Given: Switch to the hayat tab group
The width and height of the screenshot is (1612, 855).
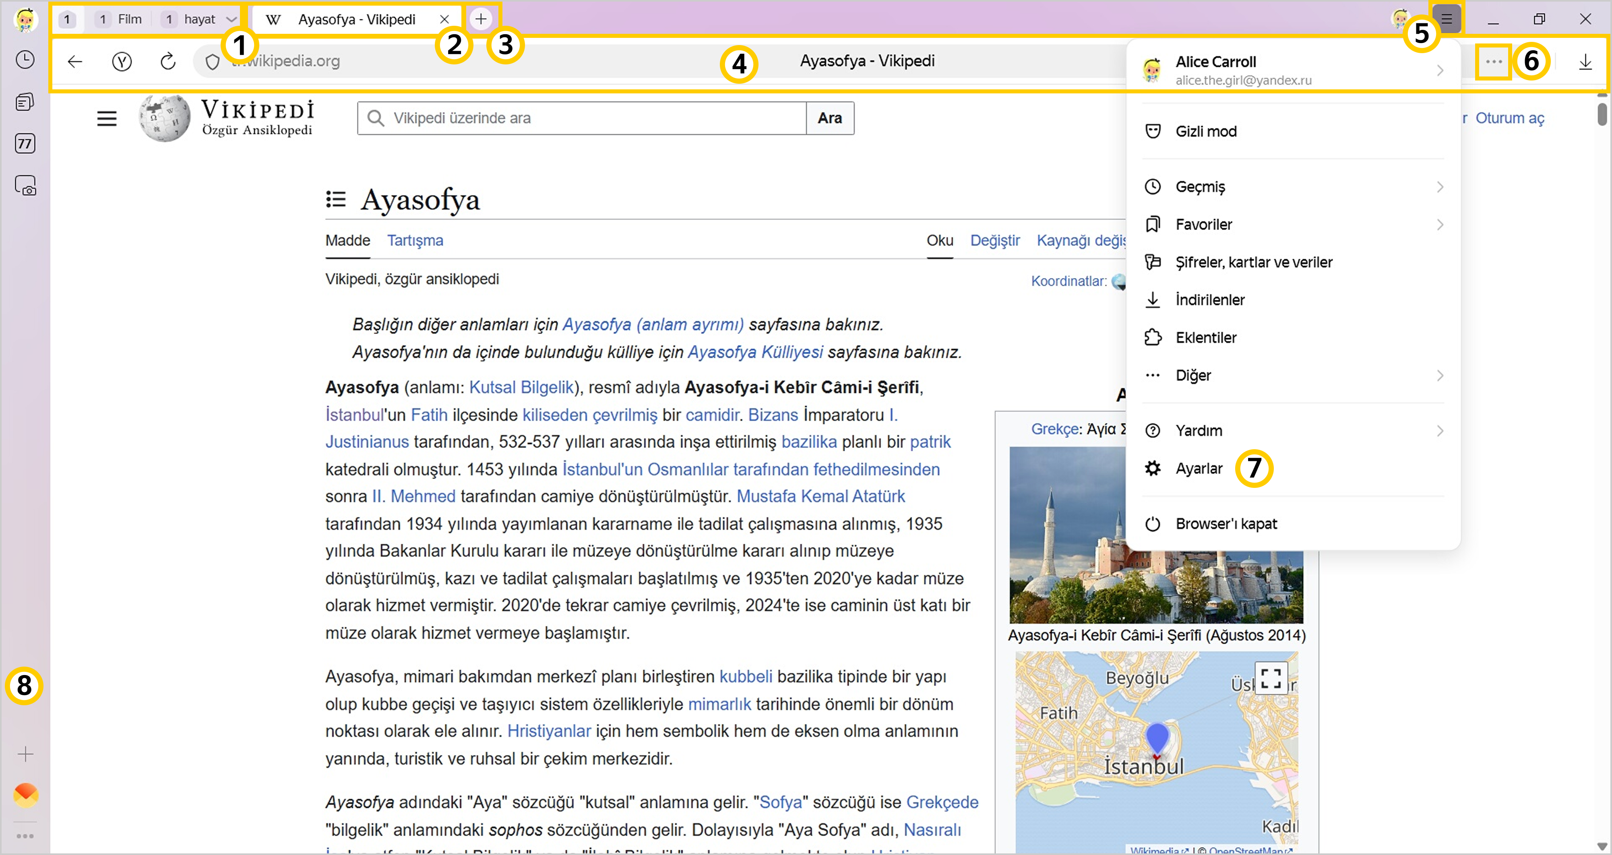Looking at the screenshot, I should 190,19.
